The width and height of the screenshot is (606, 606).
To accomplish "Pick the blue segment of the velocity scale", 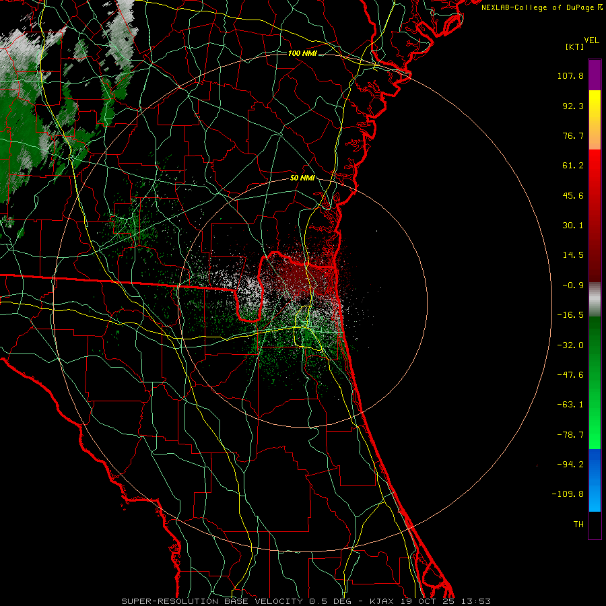I will click(595, 480).
